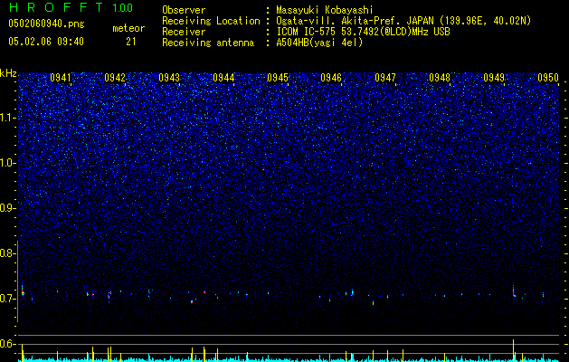The height and width of the screenshot is (362, 569).
Task: Click the date stamp 05.02.06 09:40
Action: coord(46,42)
